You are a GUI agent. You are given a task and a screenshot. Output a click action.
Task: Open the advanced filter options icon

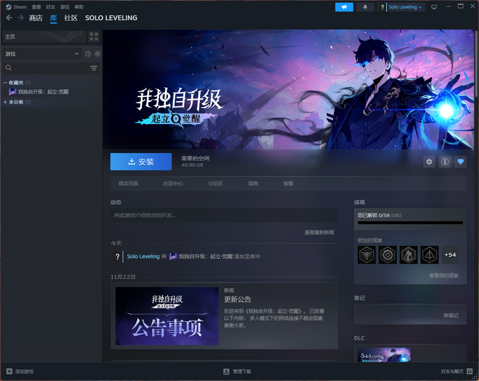pyautogui.click(x=94, y=68)
